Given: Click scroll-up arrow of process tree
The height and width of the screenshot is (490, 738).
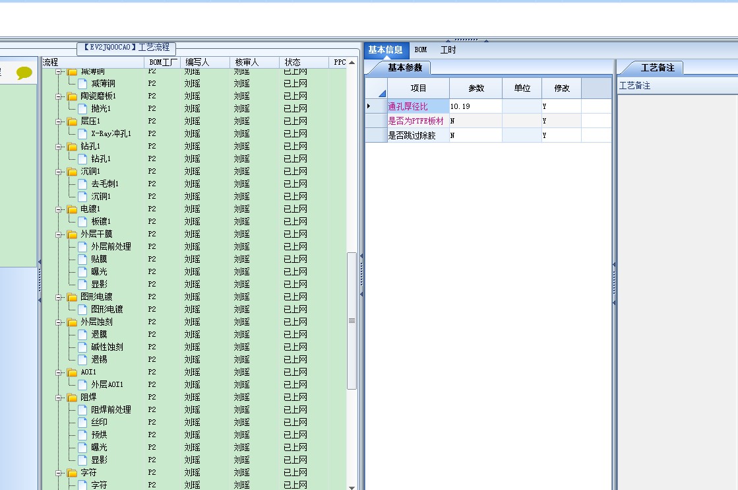Looking at the screenshot, I should click(352, 62).
